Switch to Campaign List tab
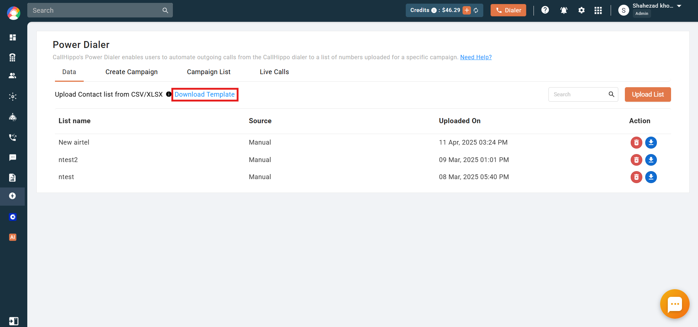 (x=209, y=72)
